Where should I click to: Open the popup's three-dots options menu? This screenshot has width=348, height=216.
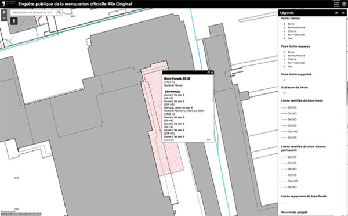click(x=208, y=139)
